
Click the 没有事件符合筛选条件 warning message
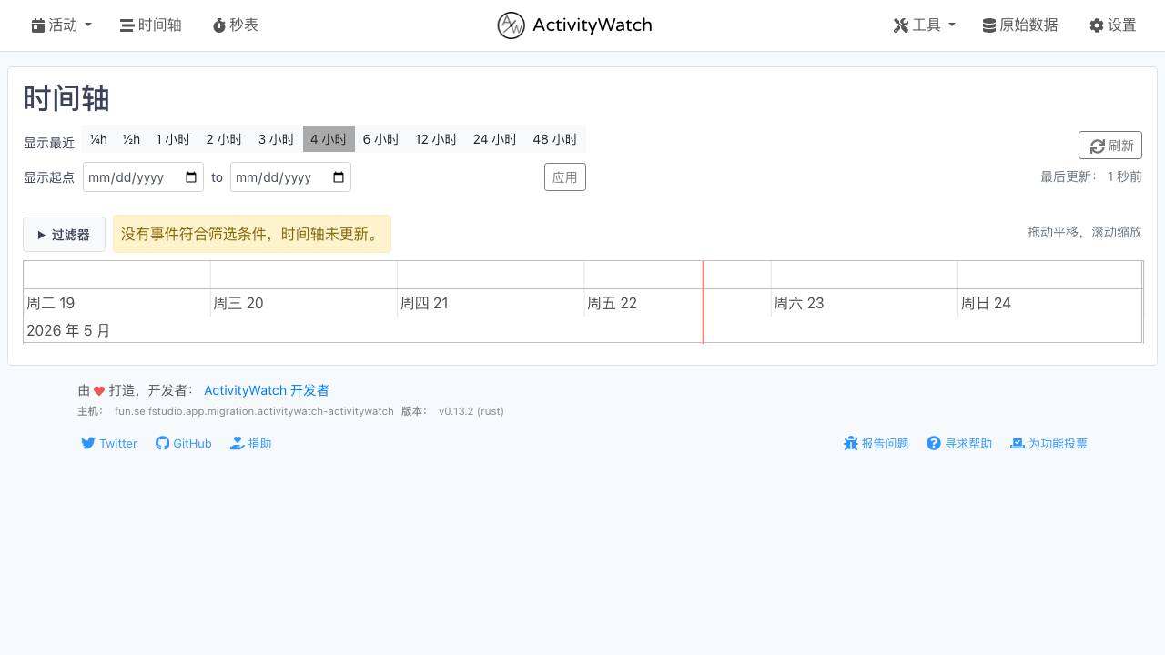[x=252, y=234]
